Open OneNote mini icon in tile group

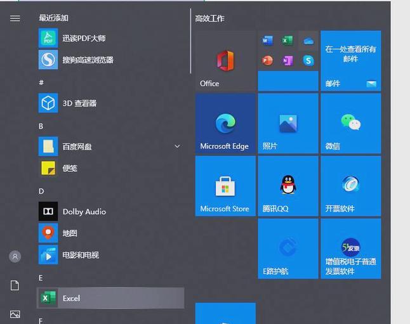[x=288, y=61]
